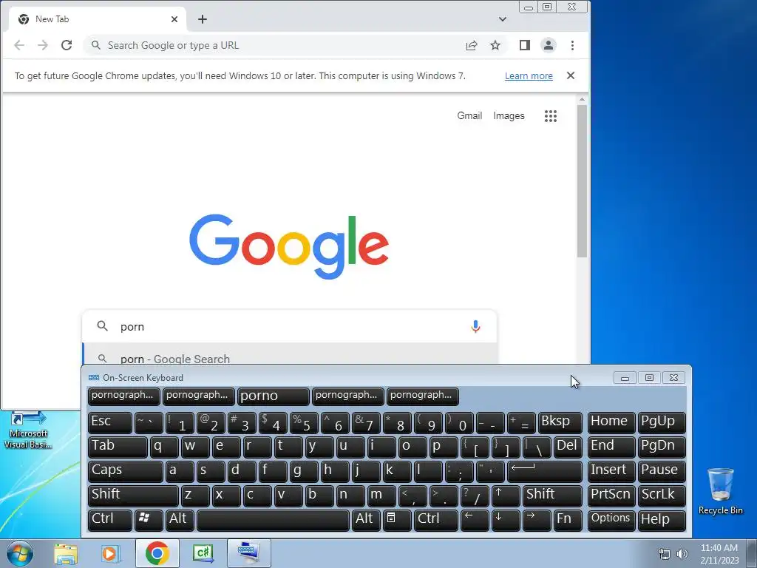The height and width of the screenshot is (568, 757).
Task: Open On-Screen Keyboard Options
Action: pyautogui.click(x=611, y=520)
